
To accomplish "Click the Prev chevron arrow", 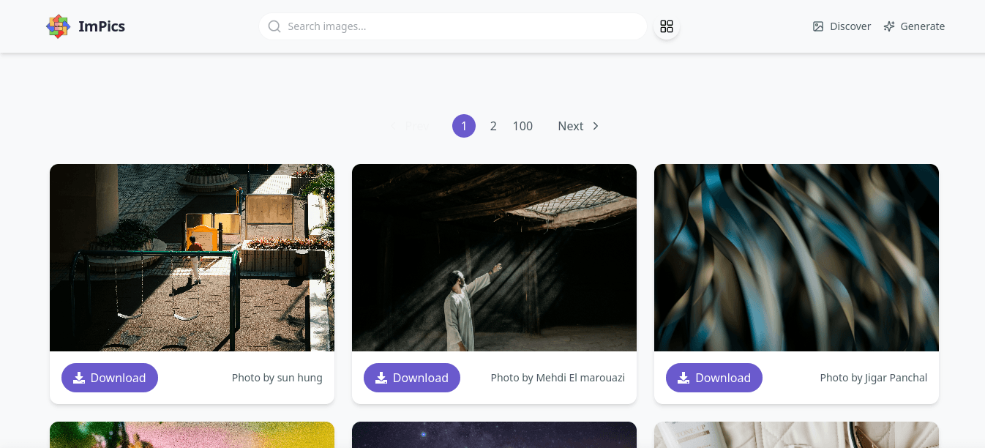I will pyautogui.click(x=393, y=126).
